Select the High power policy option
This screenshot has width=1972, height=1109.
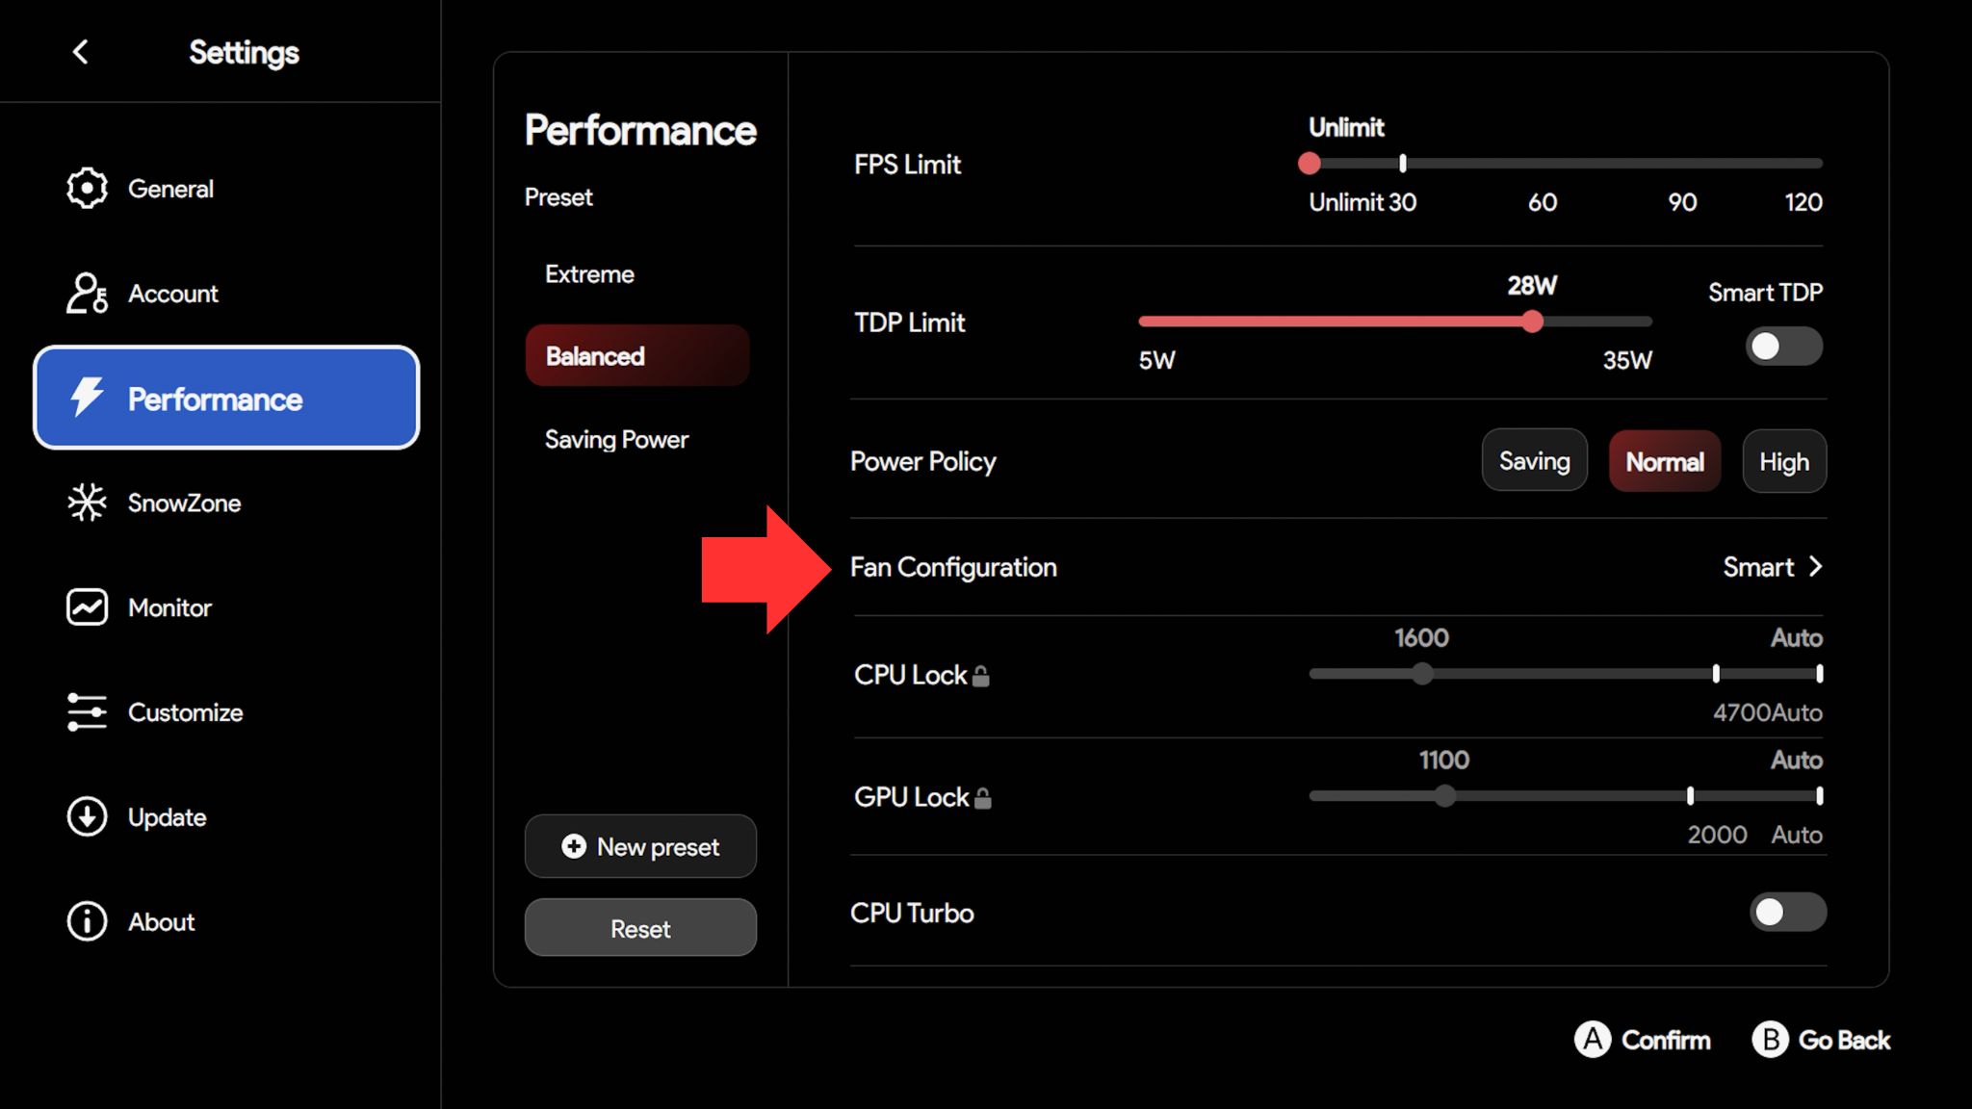(1783, 462)
